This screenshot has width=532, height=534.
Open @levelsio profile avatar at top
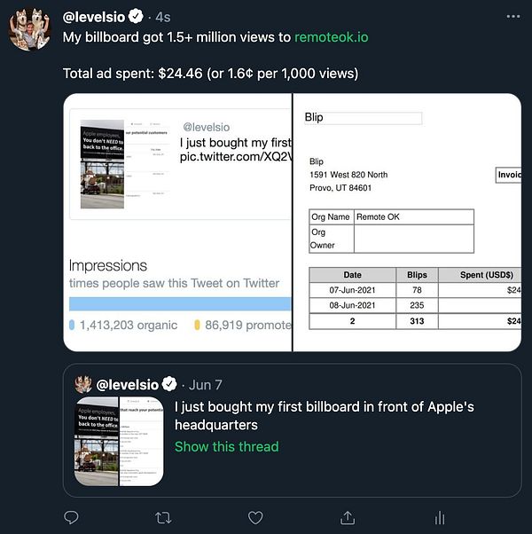point(29,29)
